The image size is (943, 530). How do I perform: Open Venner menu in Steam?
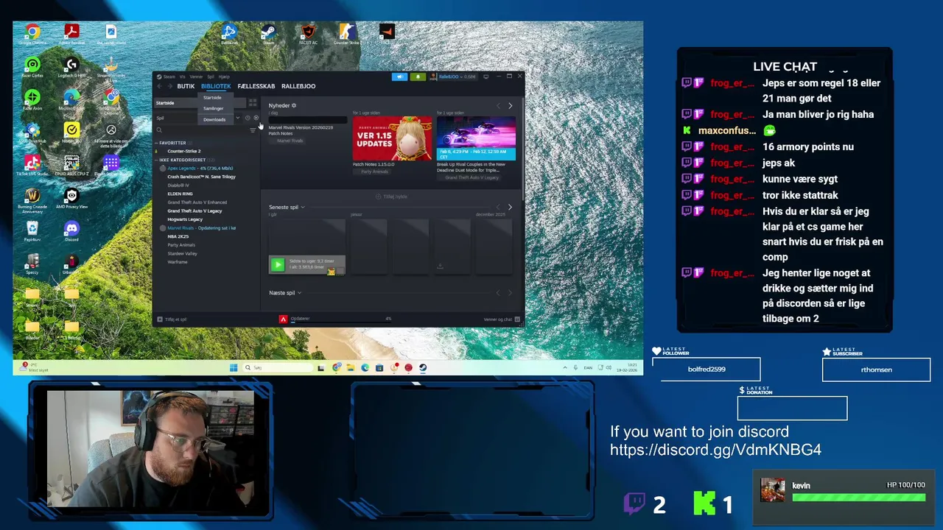[x=196, y=77]
